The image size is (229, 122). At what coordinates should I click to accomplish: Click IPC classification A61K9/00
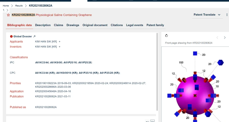(56, 63)
